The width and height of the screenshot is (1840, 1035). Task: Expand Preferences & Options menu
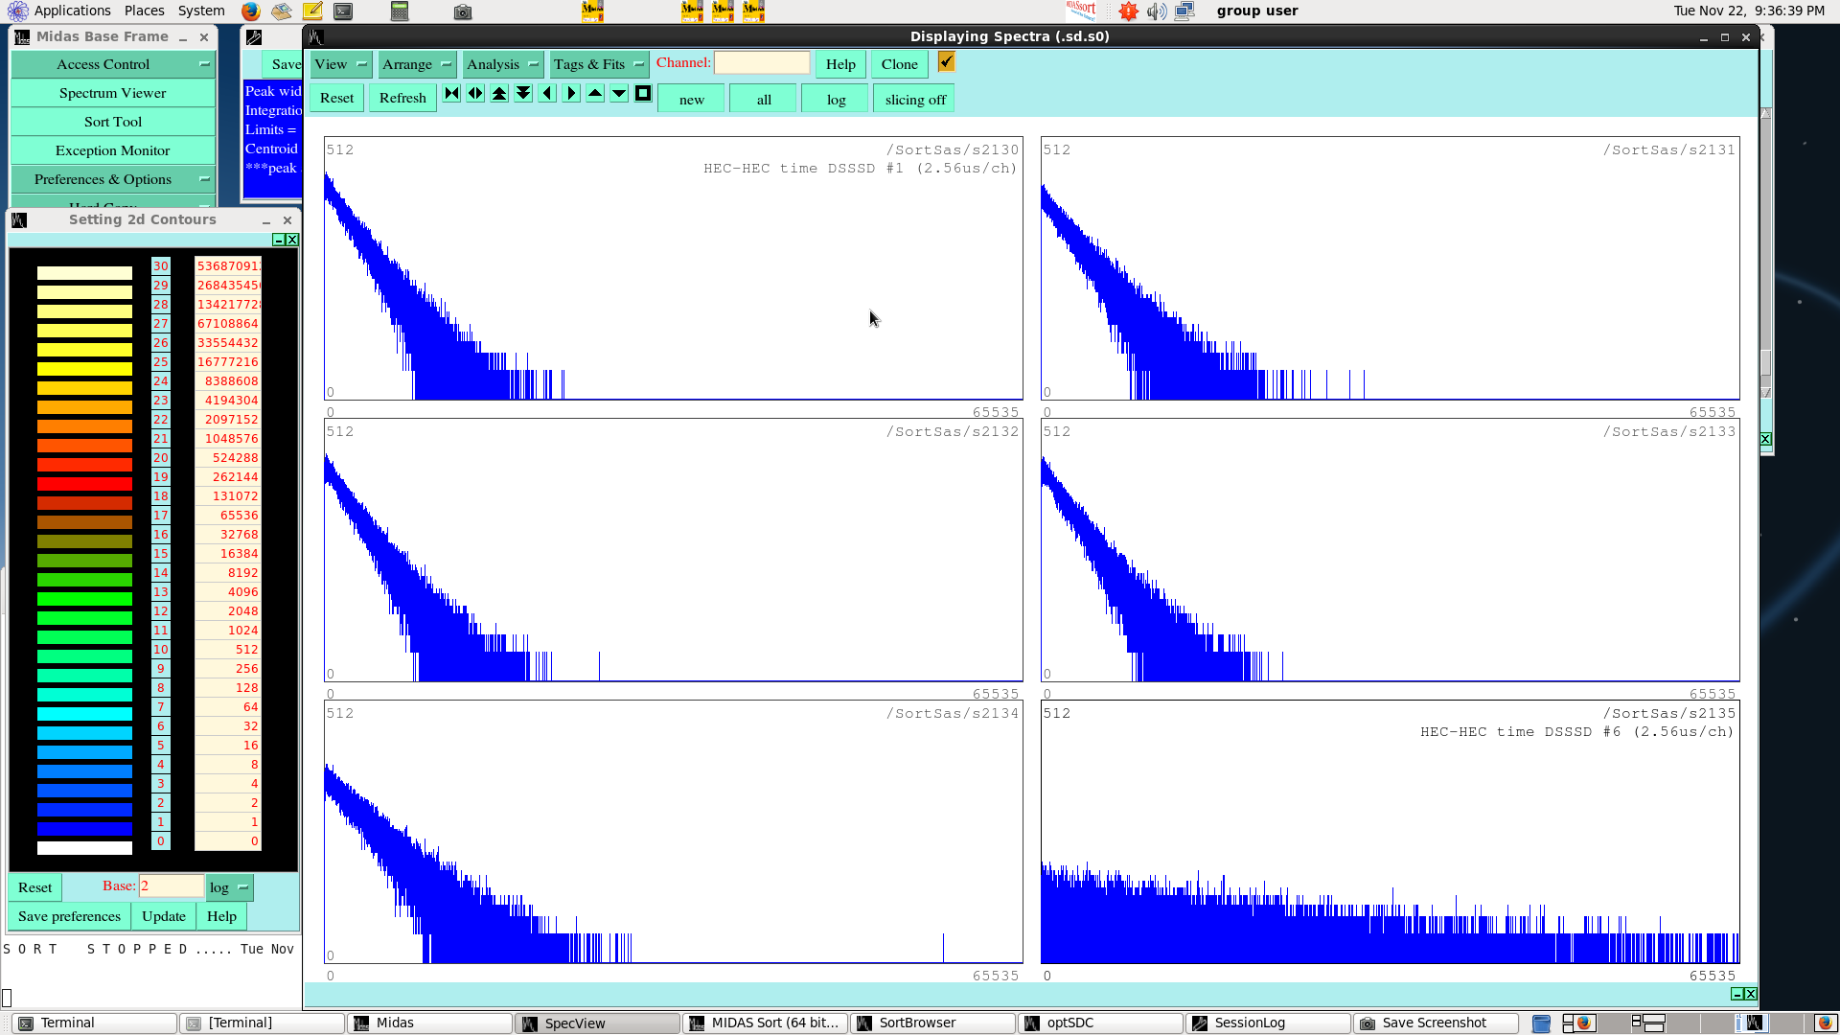pos(113,179)
